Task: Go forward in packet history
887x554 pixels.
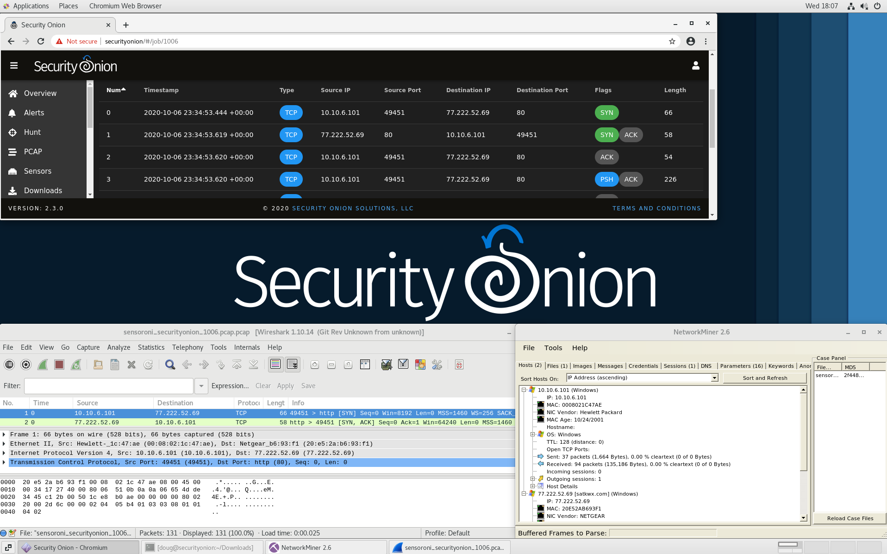Action: (203, 365)
